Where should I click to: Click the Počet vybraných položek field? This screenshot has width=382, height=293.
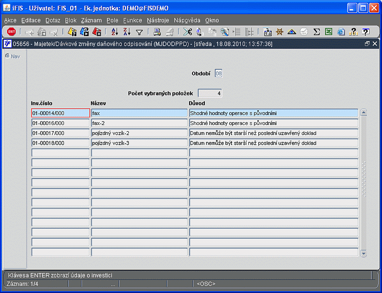click(210, 93)
